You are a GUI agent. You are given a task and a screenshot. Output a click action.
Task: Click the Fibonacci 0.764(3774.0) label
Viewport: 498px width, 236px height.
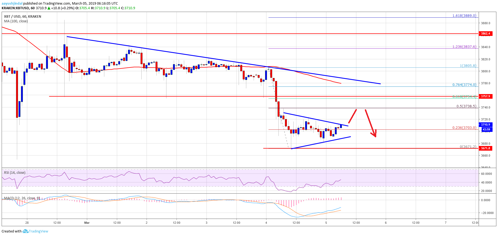click(464, 85)
